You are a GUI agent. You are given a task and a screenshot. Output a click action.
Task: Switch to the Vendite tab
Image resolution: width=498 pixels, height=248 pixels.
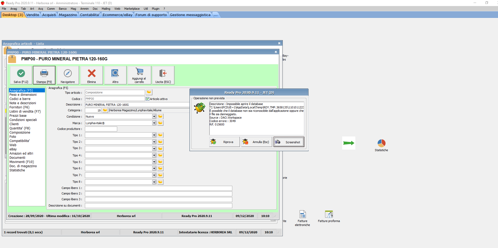(x=33, y=15)
